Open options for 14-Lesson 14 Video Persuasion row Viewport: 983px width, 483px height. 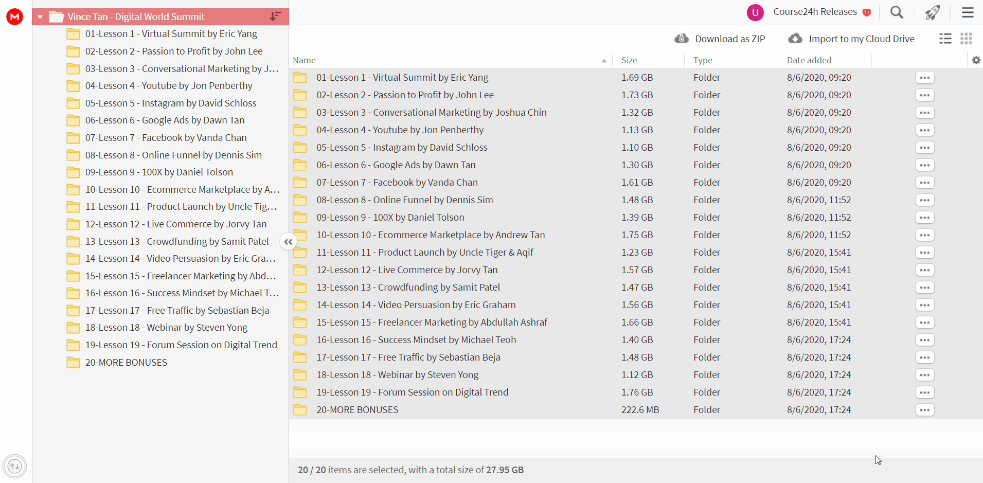tap(925, 305)
